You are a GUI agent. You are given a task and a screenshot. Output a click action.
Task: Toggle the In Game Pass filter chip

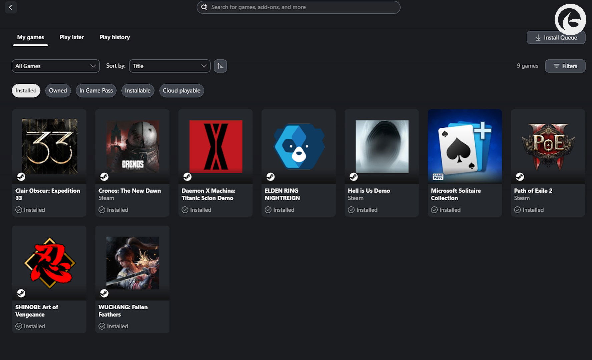click(96, 91)
